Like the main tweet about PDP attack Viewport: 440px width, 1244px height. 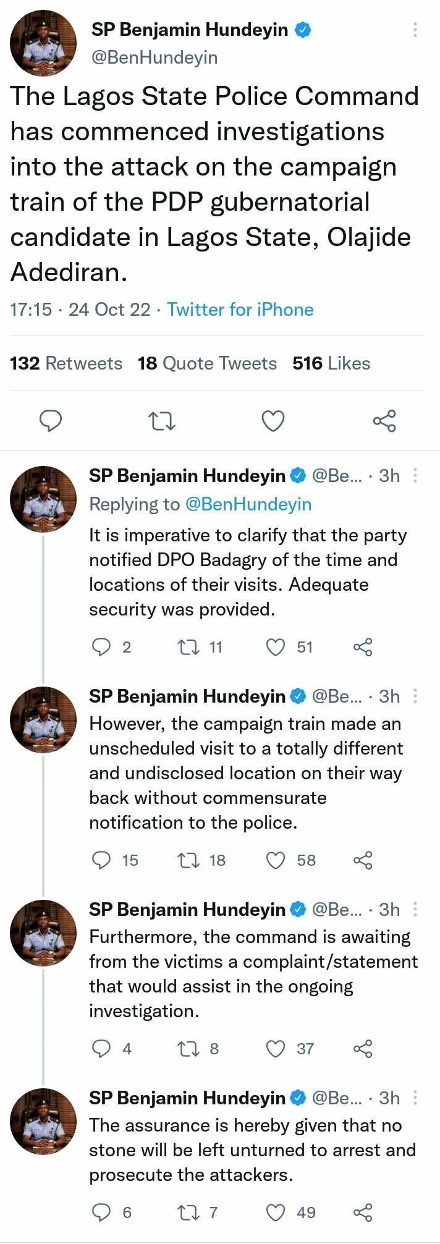tap(273, 421)
